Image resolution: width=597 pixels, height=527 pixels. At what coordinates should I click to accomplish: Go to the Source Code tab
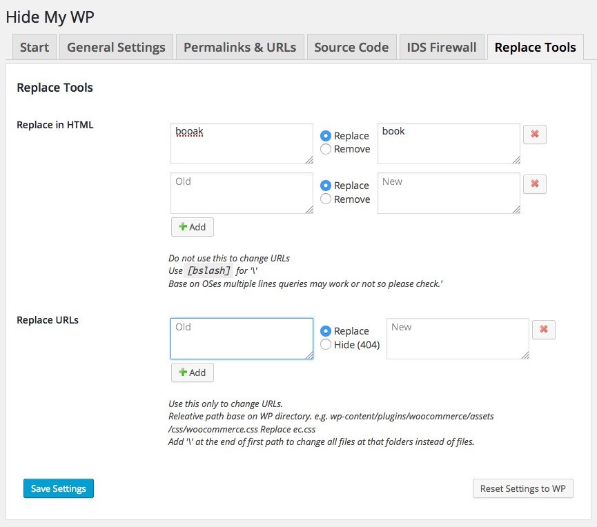point(351,48)
